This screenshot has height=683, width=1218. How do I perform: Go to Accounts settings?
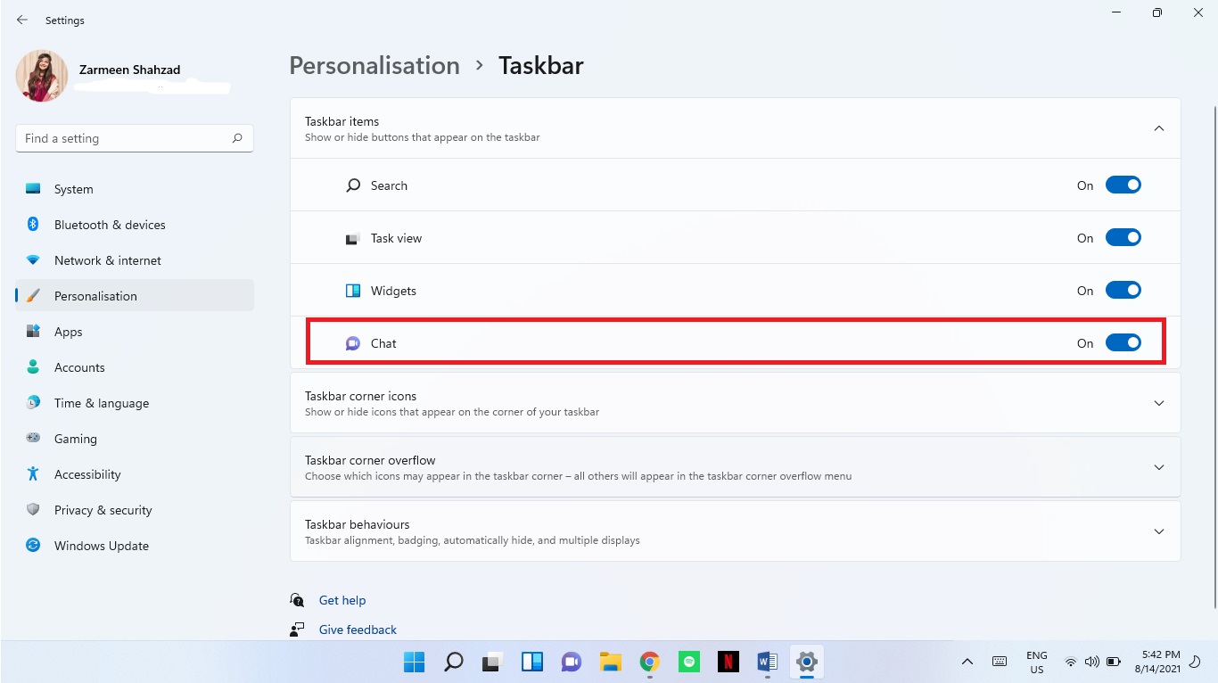[79, 366]
